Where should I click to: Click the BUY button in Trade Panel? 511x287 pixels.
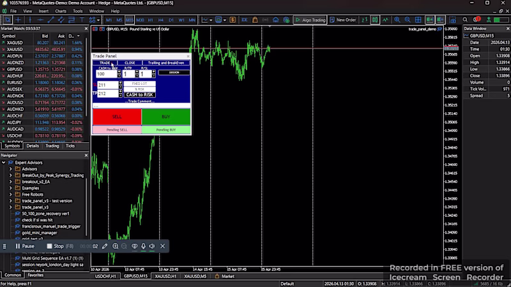coord(166,117)
